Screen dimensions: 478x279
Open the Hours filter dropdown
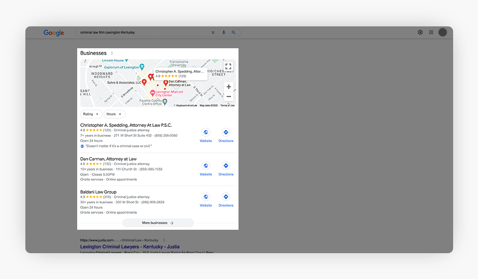pos(114,114)
